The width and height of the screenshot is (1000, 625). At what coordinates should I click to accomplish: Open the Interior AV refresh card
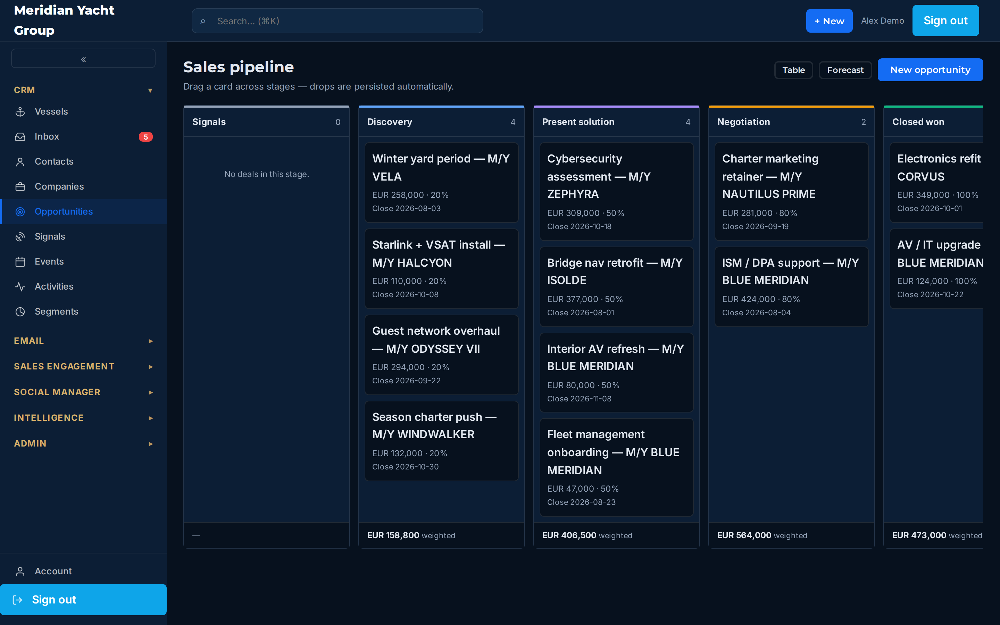coord(616,373)
